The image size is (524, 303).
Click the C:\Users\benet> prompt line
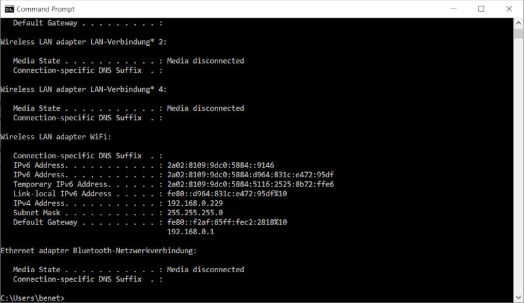pos(32,298)
